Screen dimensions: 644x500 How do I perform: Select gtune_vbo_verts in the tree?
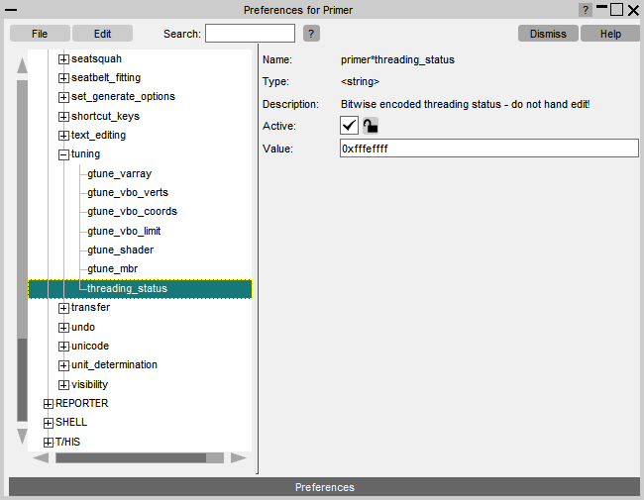coord(128,192)
